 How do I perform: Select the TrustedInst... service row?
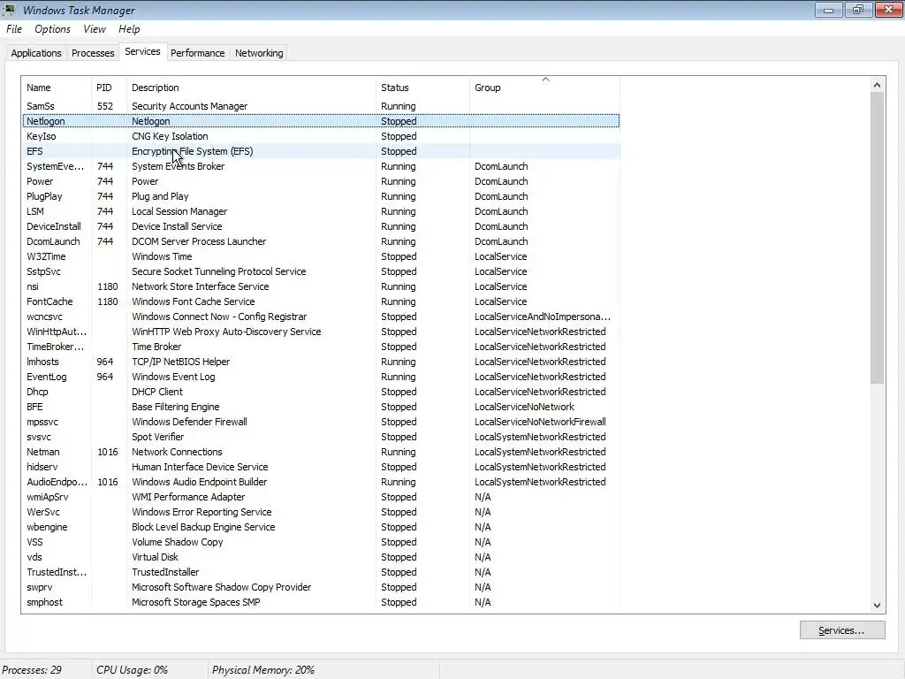(x=321, y=572)
